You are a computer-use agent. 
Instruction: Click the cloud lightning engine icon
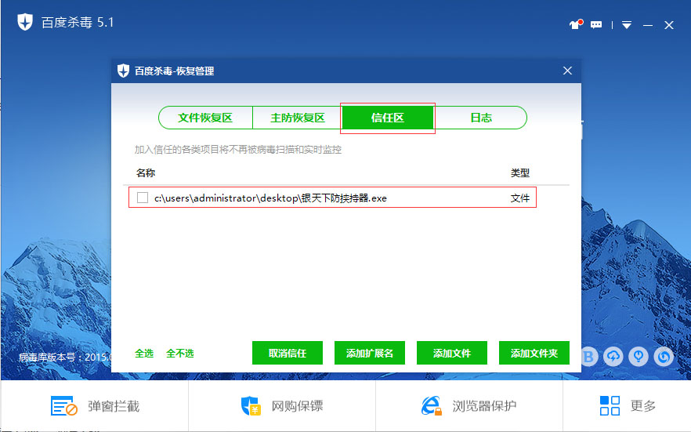[613, 357]
